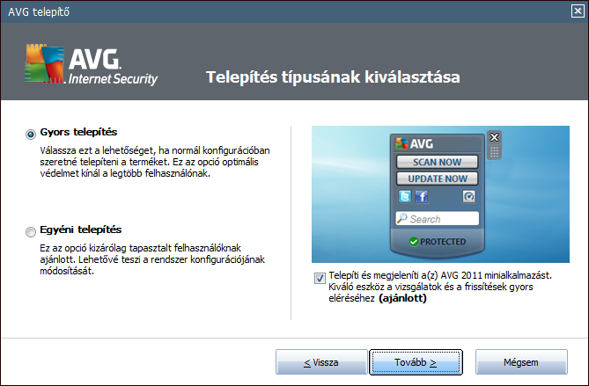Click UPDATE NOW in the gadget preview
Screen dimensions: 589x386
438,178
